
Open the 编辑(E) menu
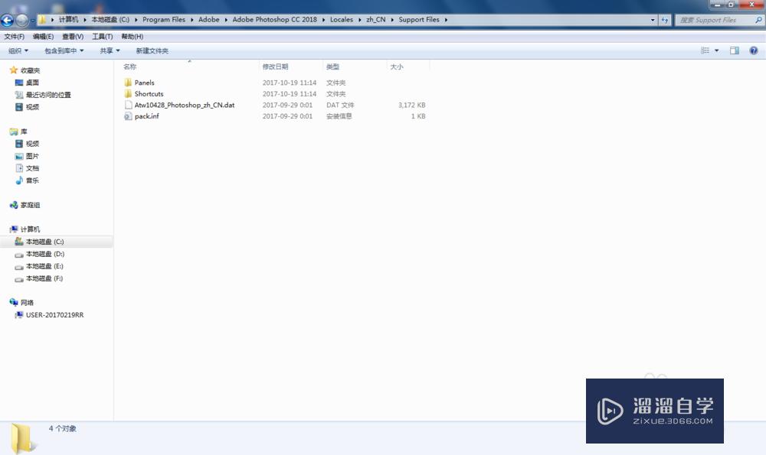point(43,37)
